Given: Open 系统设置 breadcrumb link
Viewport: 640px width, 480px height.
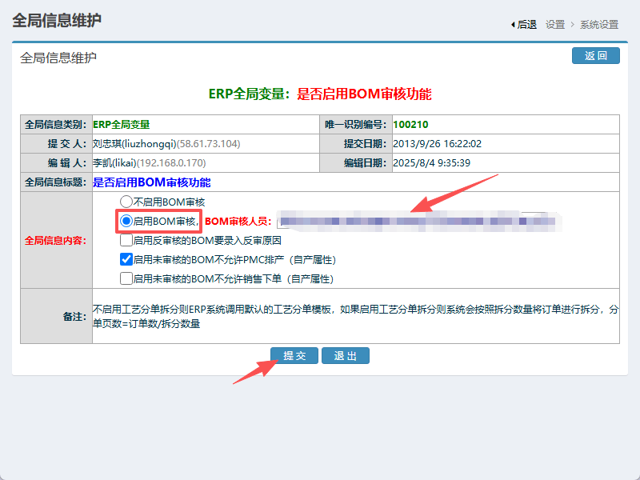Looking at the screenshot, I should tap(599, 25).
